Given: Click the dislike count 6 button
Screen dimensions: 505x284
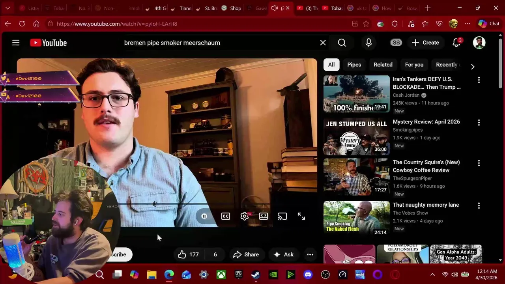Looking at the screenshot, I should (215, 254).
